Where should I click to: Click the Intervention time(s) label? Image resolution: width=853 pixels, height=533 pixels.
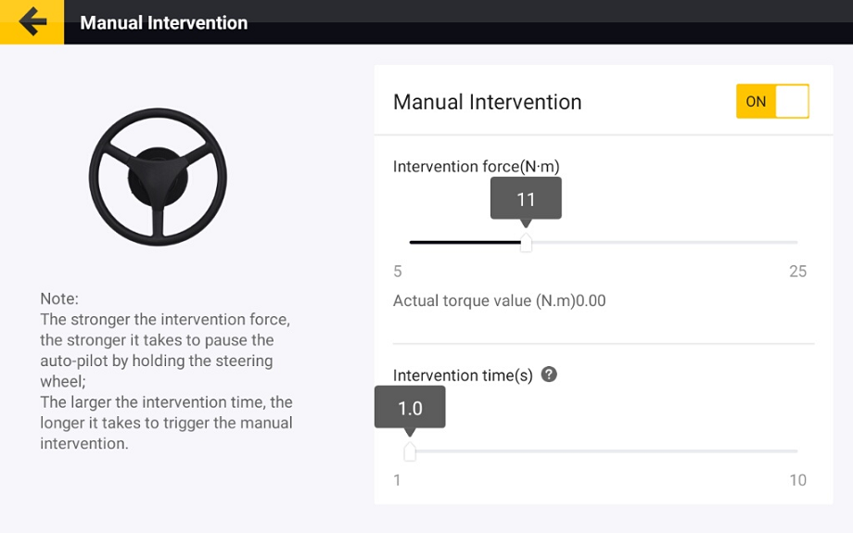click(x=463, y=375)
